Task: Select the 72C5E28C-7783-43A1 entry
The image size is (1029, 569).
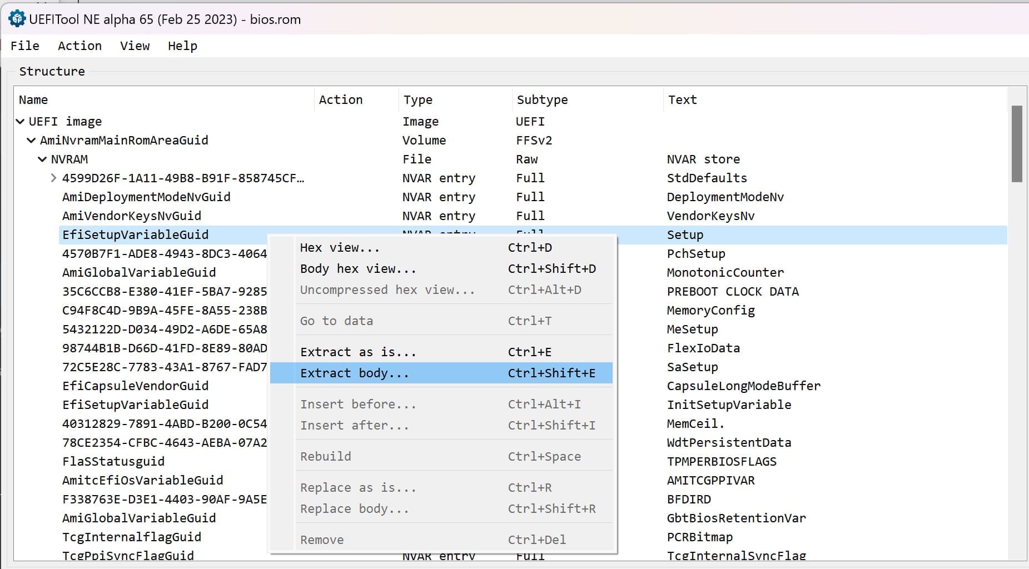Action: pos(165,367)
